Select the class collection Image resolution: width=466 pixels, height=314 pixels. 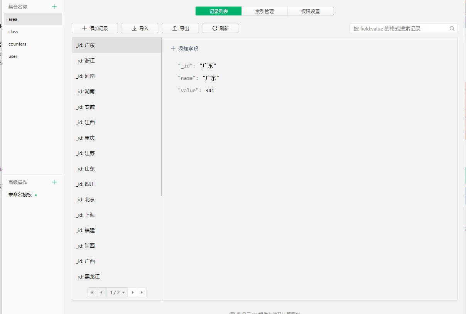[x=33, y=32]
